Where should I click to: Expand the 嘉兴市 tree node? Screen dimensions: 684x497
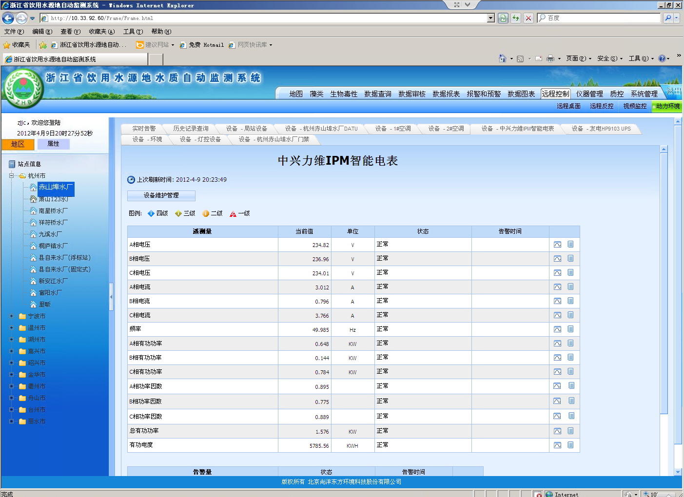click(11, 351)
